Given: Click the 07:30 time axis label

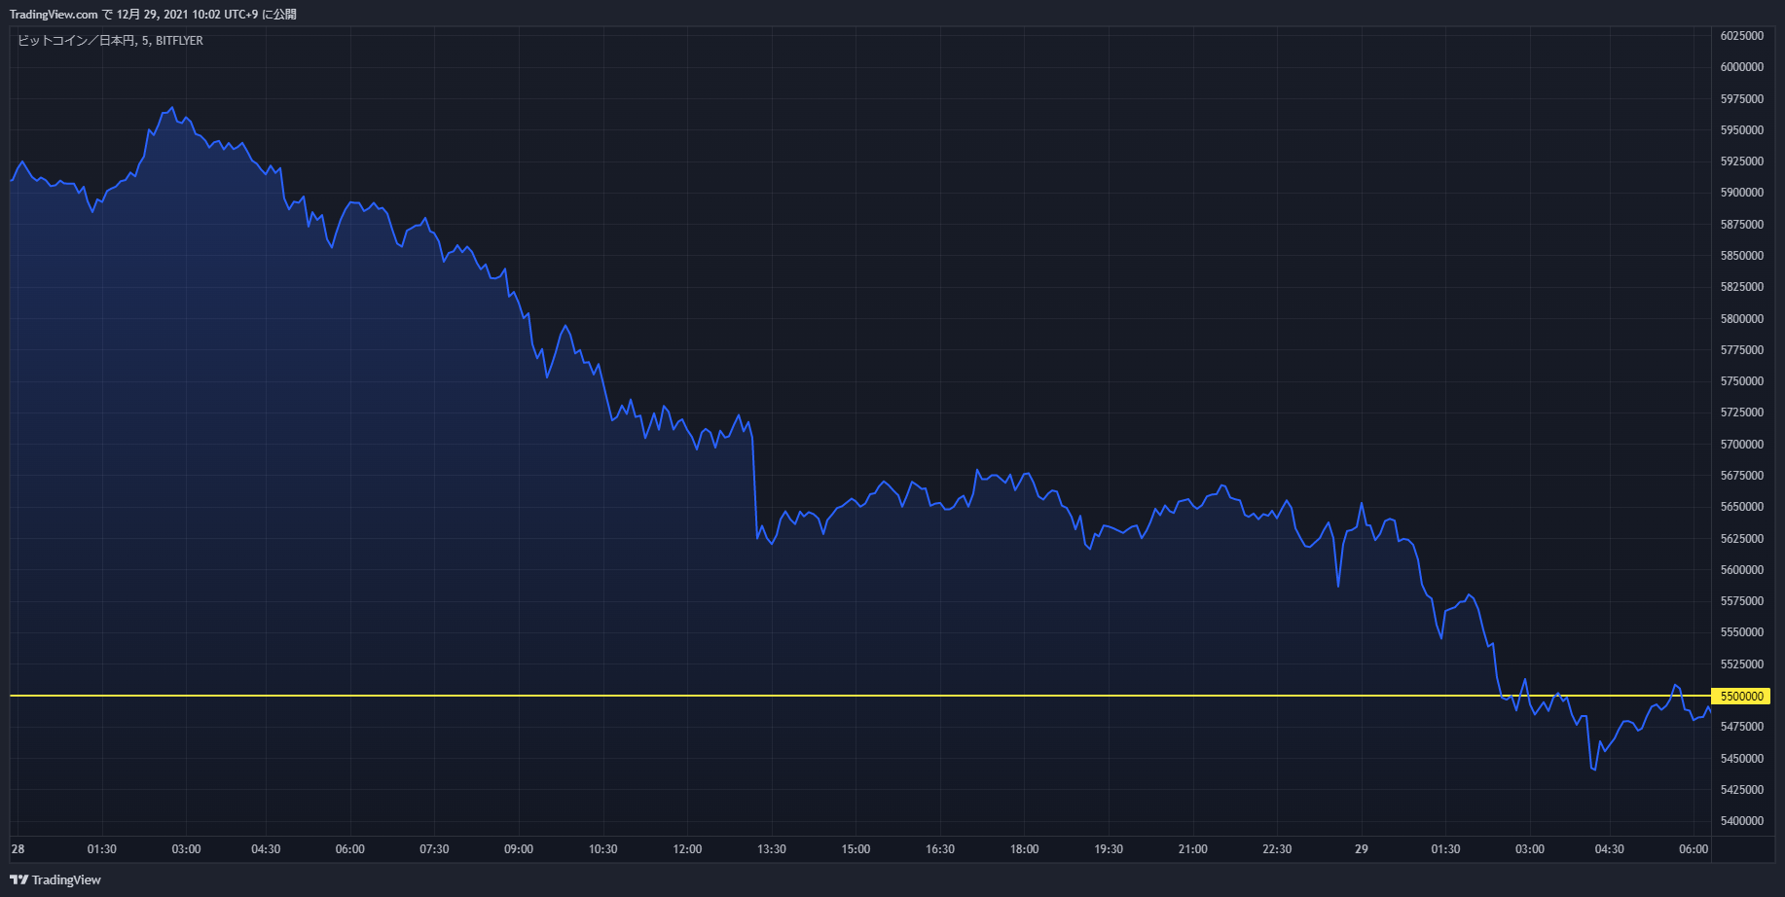Looking at the screenshot, I should tap(434, 849).
